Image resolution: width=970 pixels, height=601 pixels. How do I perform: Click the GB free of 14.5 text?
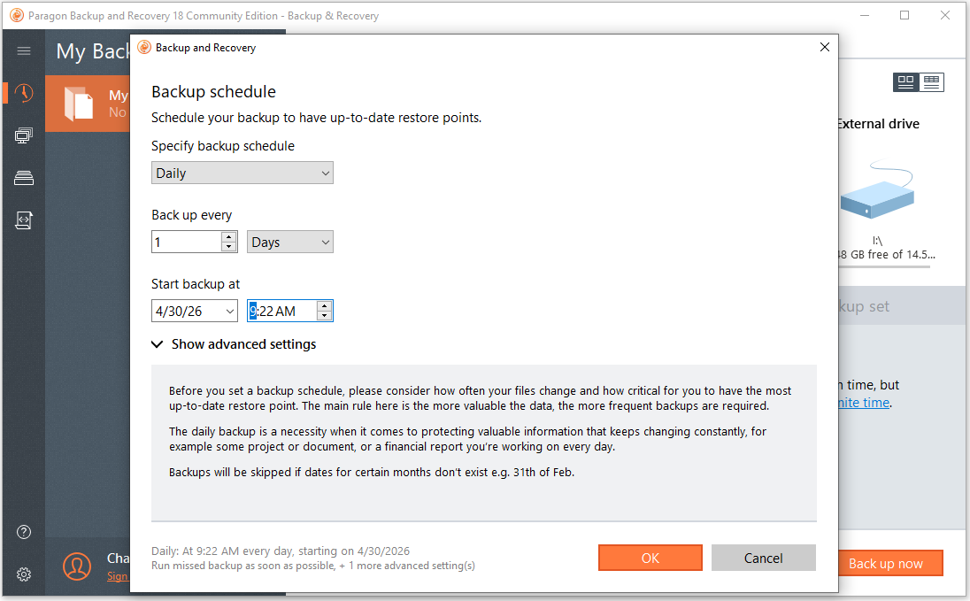click(x=885, y=254)
